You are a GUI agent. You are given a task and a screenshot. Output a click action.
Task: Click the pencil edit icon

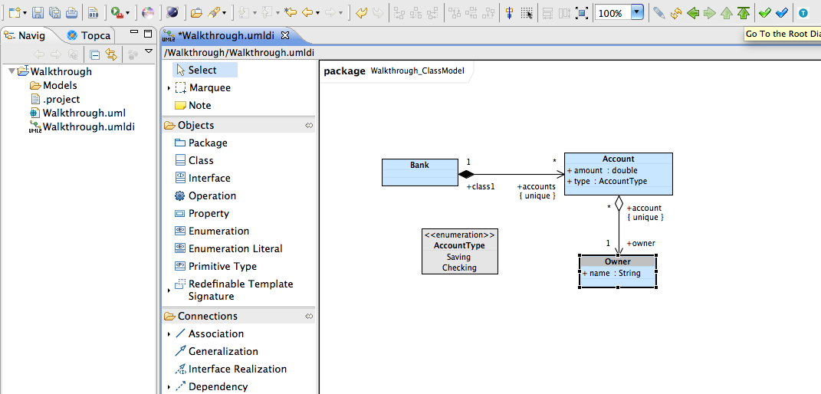659,12
